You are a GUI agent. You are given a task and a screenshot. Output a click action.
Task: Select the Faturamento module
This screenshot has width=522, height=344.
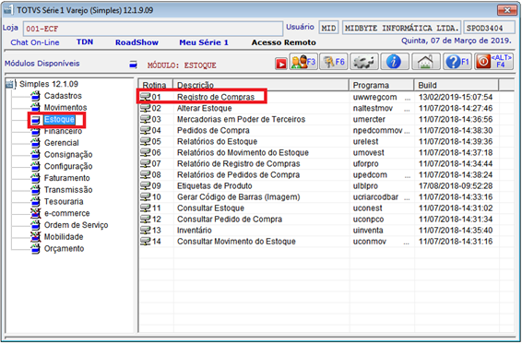point(67,178)
